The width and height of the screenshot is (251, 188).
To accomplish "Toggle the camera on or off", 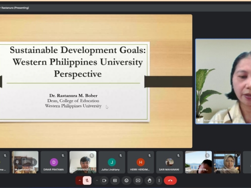I will point(104,181).
